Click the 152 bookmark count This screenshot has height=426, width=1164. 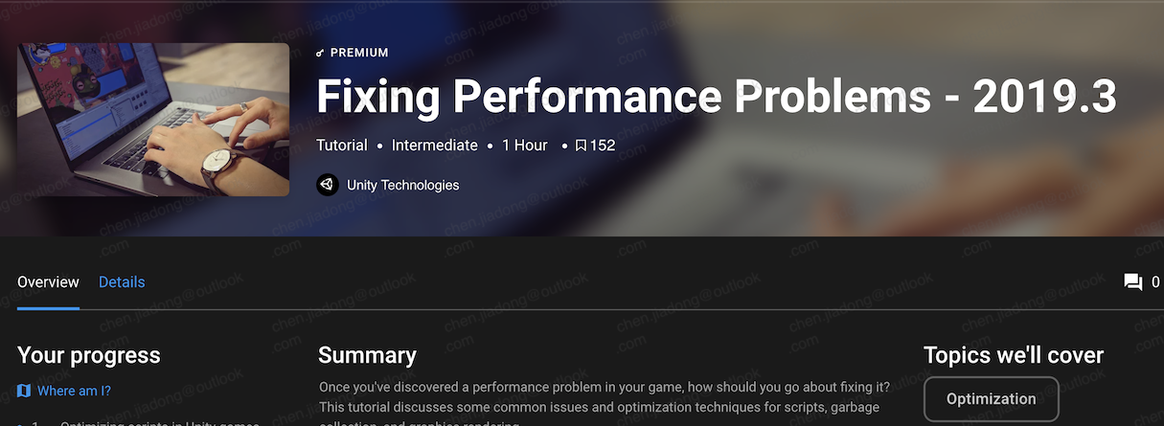pyautogui.click(x=603, y=146)
